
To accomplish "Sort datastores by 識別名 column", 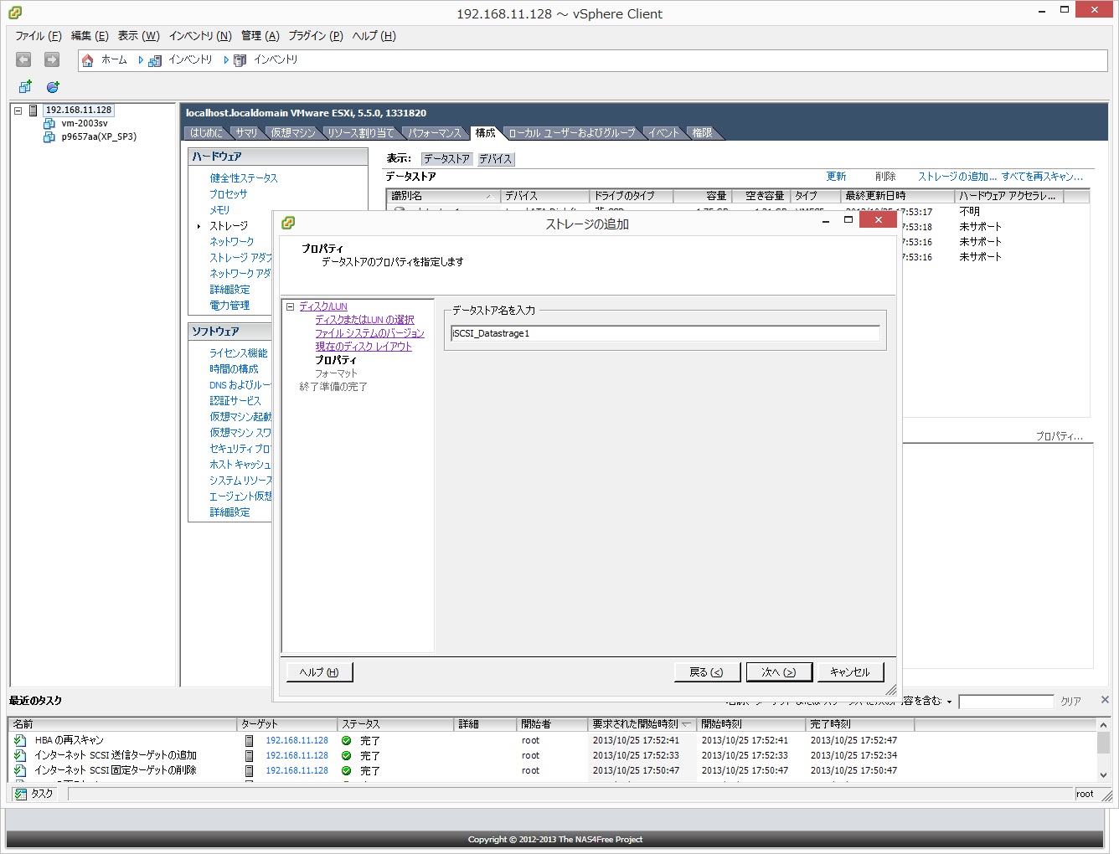I will (x=443, y=196).
